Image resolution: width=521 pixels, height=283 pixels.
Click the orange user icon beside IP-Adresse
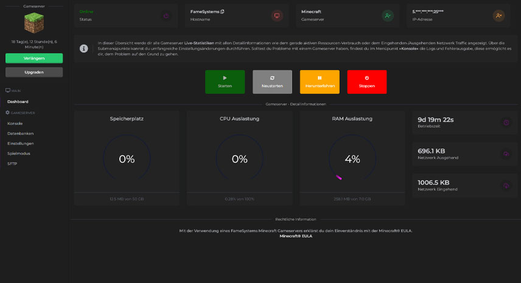pos(498,16)
